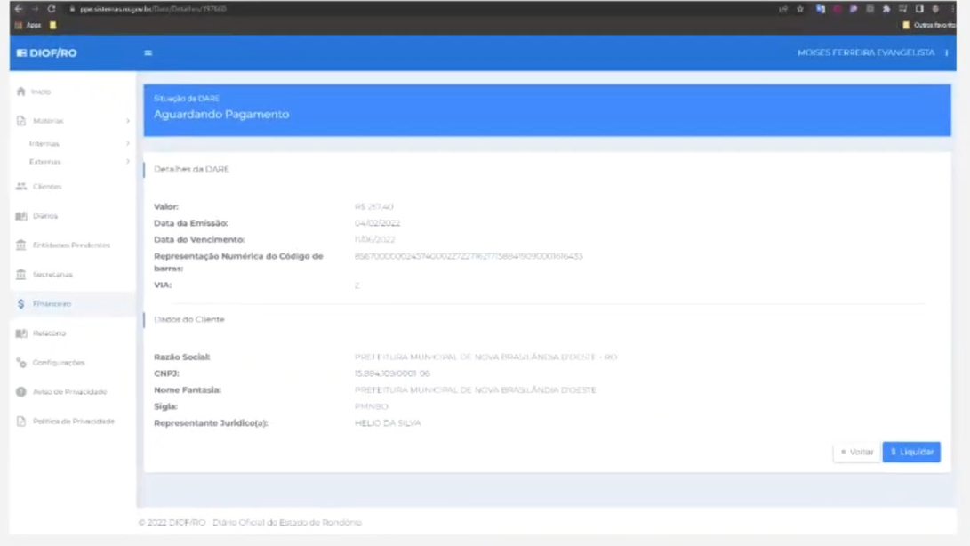Image resolution: width=970 pixels, height=546 pixels.
Task: Click the Sigla value PMNBO
Action: click(371, 406)
